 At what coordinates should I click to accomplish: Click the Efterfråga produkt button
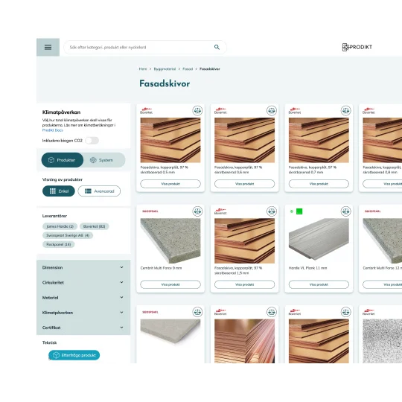[74, 355]
